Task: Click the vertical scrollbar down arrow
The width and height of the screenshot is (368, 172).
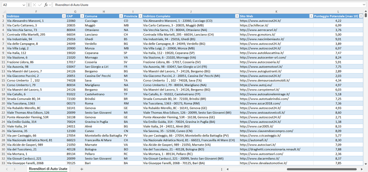Action: [x=366, y=164]
